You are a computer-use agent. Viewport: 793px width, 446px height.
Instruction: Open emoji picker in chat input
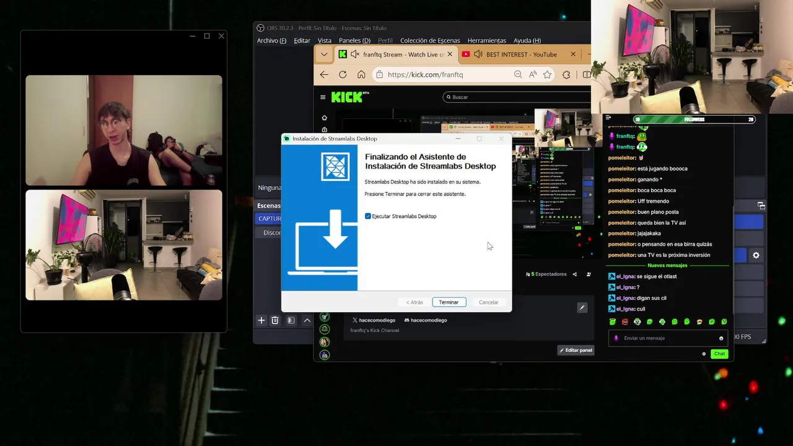(721, 338)
